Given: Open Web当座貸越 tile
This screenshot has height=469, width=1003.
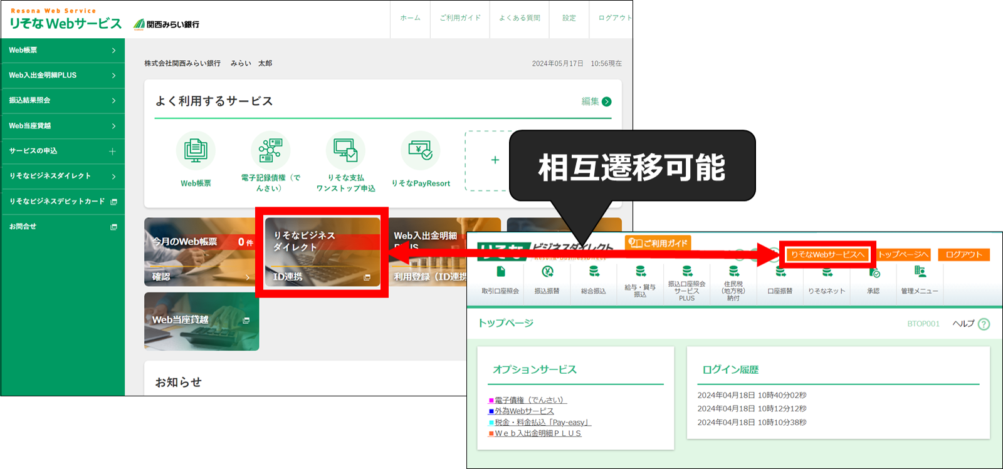Looking at the screenshot, I should click(201, 321).
